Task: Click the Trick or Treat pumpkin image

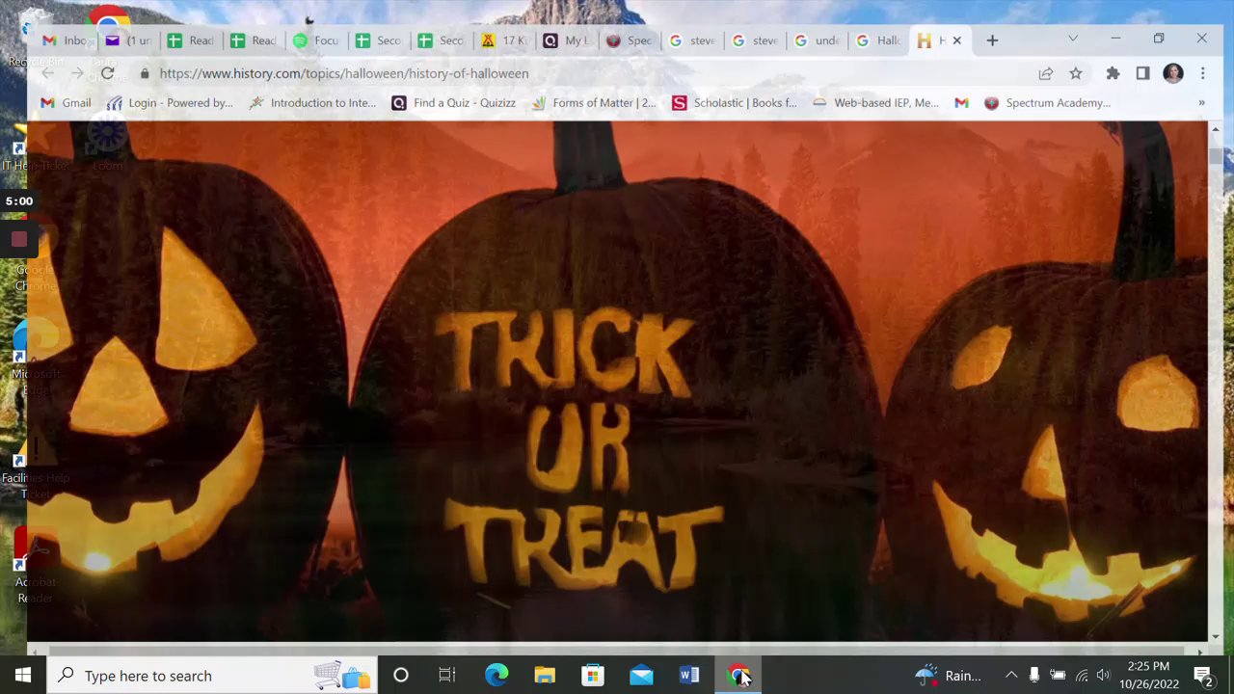Action: (x=617, y=381)
